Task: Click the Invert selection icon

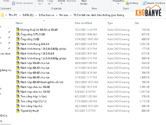Action: [144, 3]
